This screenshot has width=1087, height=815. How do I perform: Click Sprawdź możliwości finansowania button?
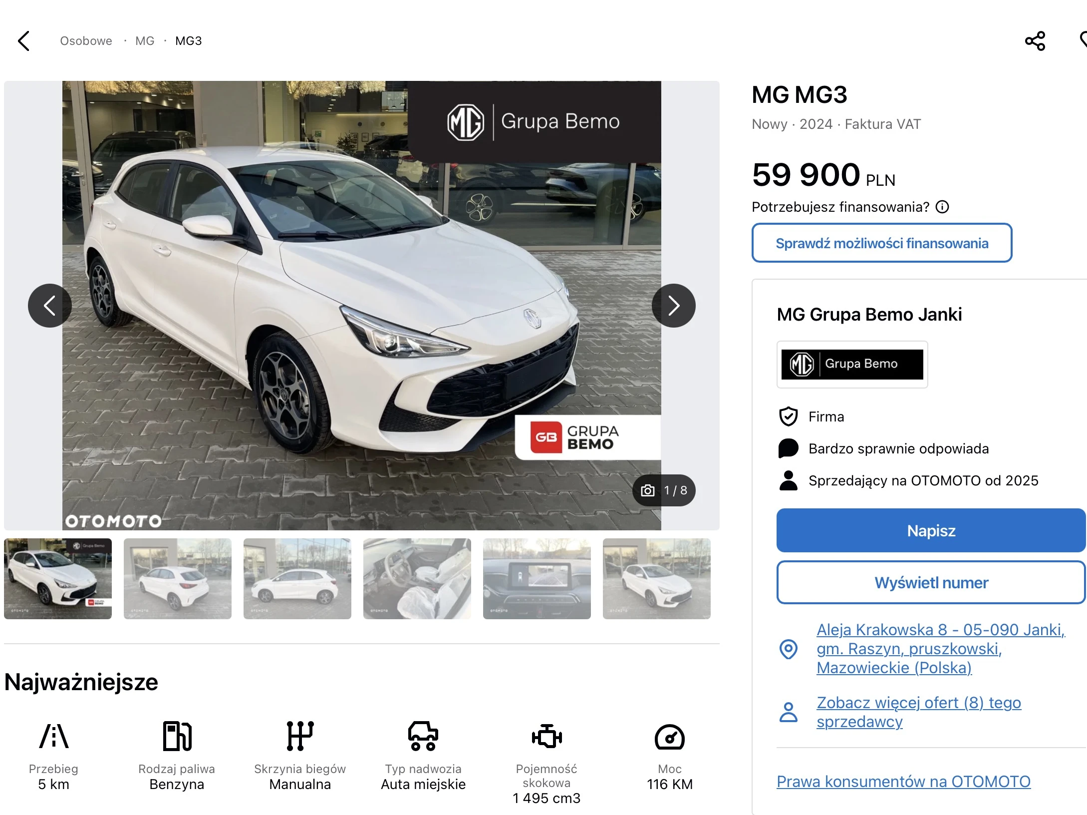[x=881, y=243]
